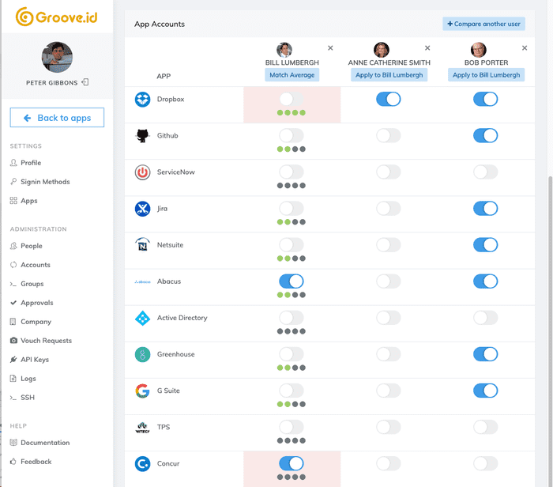Click Anne Catherine Smith's avatar photo
The width and height of the screenshot is (553, 487).
(382, 50)
